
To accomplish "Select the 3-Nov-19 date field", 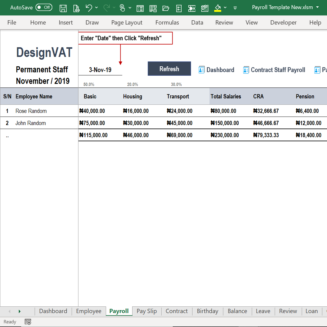I will 100,70.
